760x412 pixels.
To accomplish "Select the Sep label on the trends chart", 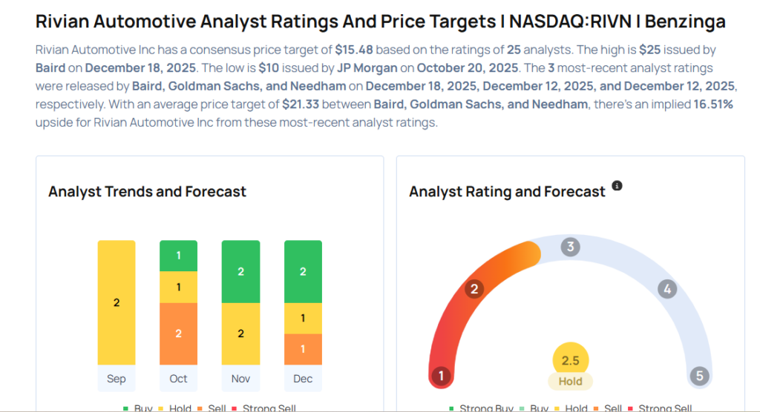I will tap(117, 379).
